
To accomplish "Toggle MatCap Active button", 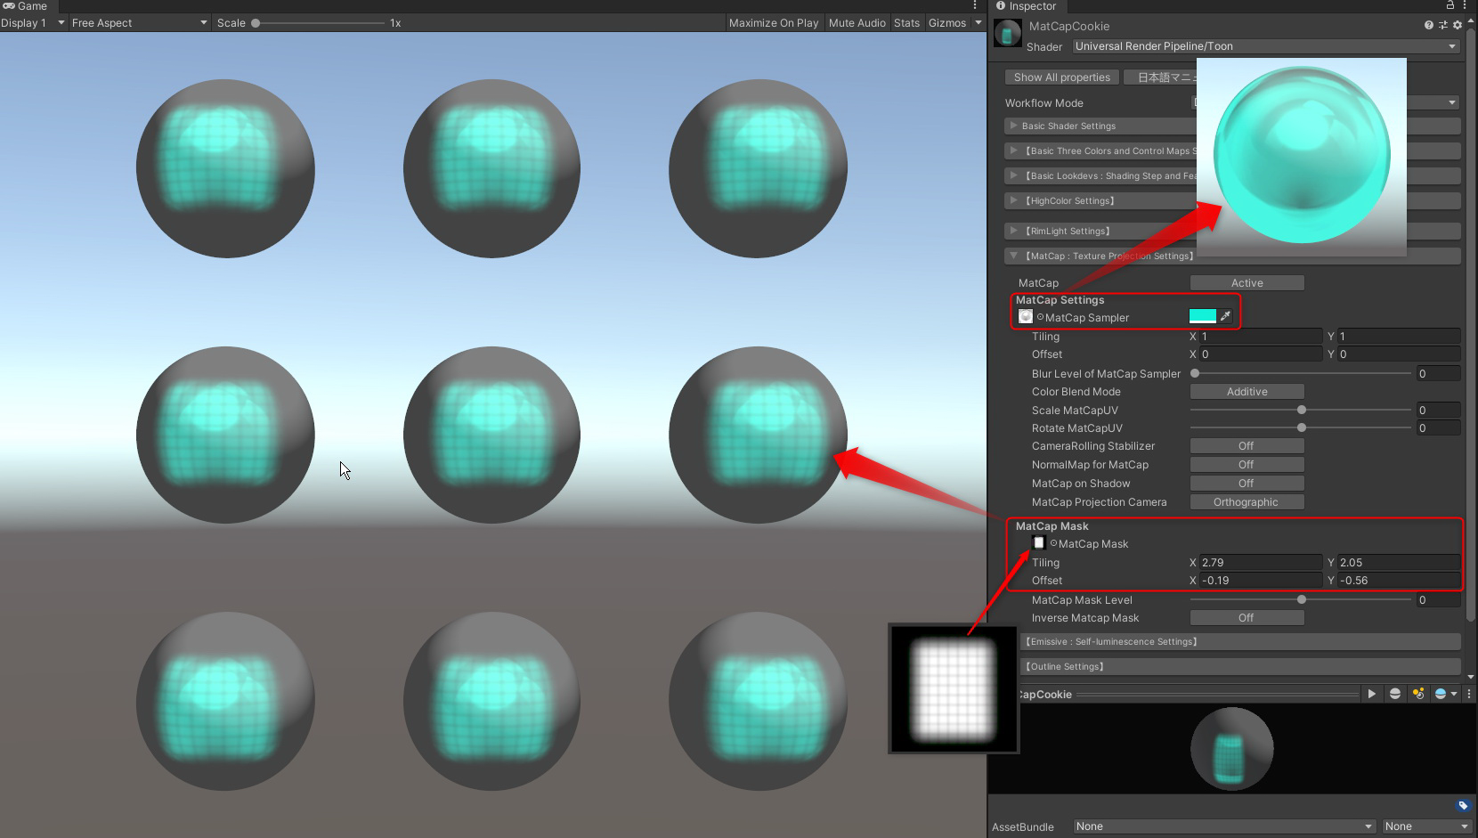I will (x=1247, y=283).
